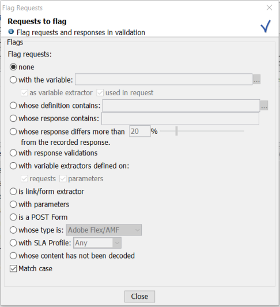Open definition contains ellipsis button
The image size is (280, 307).
[x=264, y=106]
